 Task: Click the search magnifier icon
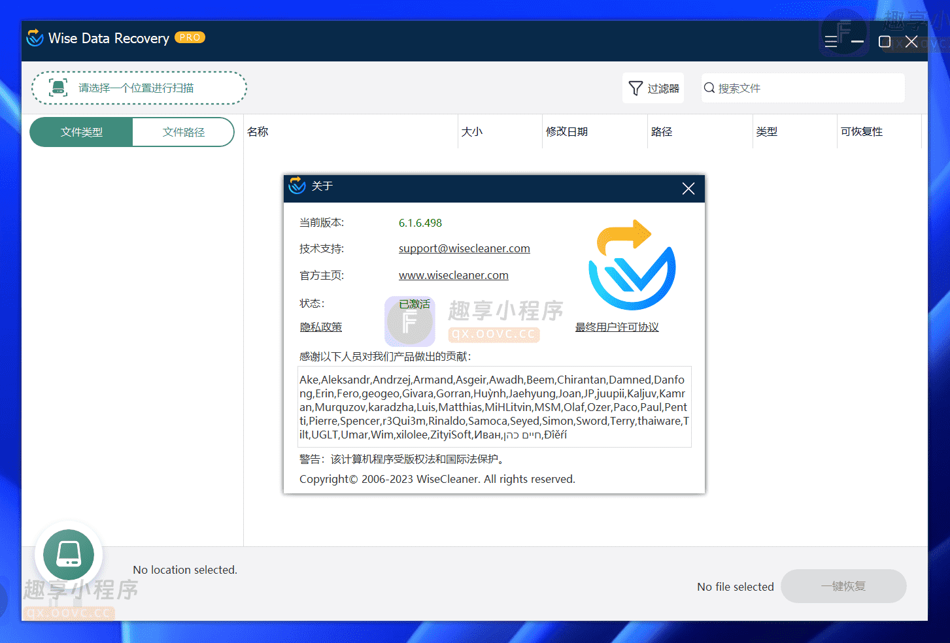point(709,88)
